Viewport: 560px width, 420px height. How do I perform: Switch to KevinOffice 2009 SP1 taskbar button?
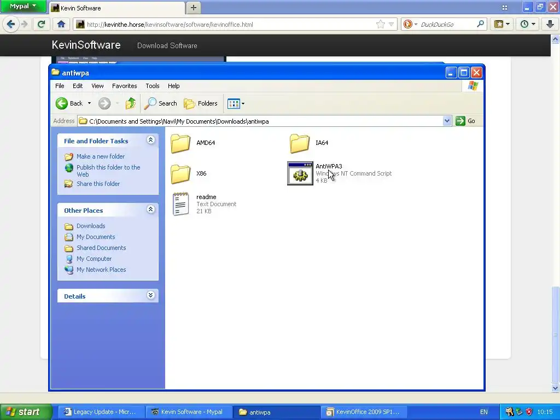tap(363, 412)
